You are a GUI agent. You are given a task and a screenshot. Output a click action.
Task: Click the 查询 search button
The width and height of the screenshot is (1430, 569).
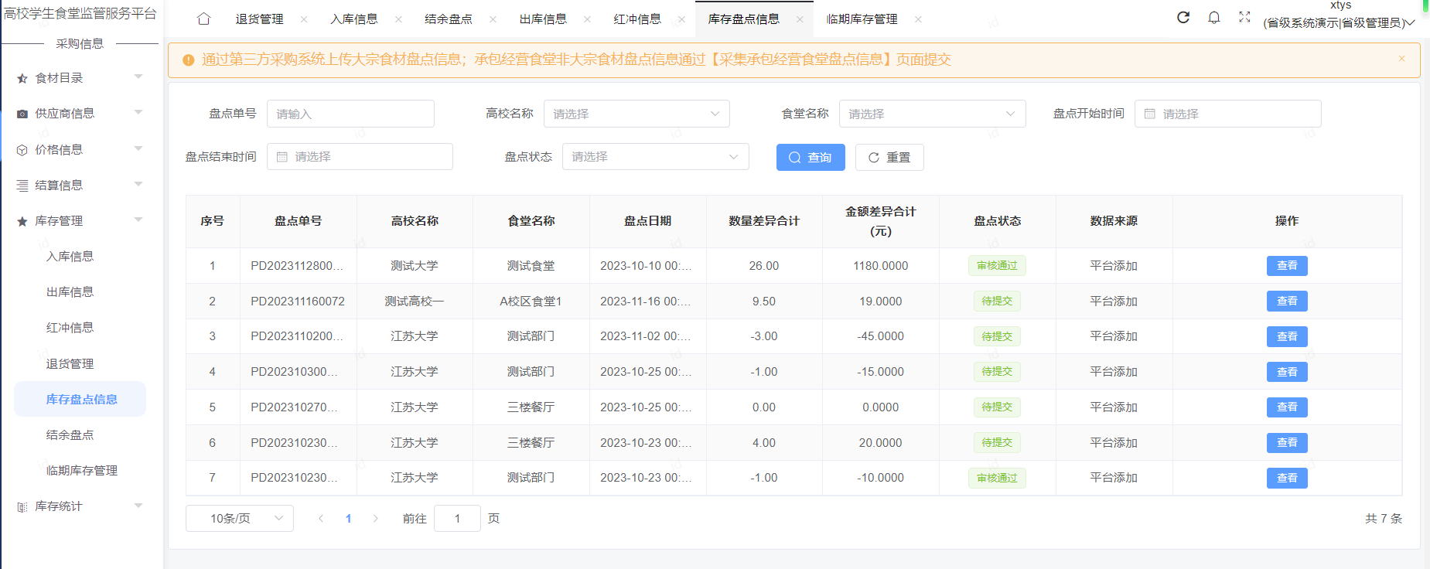(811, 157)
